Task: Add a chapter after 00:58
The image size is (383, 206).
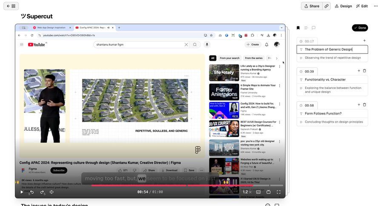Action: pyautogui.click(x=359, y=105)
